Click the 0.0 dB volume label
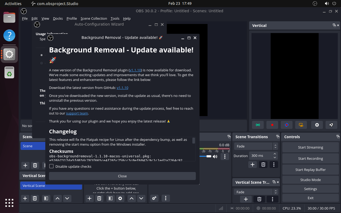This screenshot has width=341, height=213. click(x=224, y=145)
